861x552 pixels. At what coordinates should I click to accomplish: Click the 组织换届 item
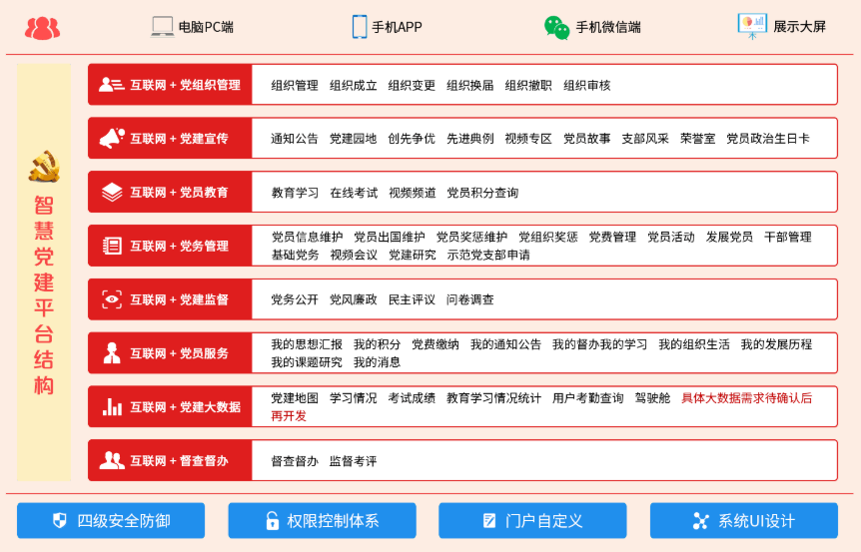point(470,85)
